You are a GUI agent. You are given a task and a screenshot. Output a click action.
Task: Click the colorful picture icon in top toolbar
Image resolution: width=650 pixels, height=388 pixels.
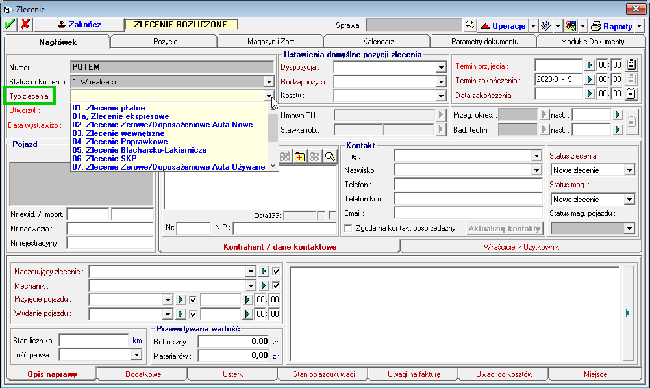571,25
